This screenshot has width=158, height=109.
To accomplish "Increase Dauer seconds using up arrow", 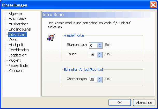I will tap(100, 53).
